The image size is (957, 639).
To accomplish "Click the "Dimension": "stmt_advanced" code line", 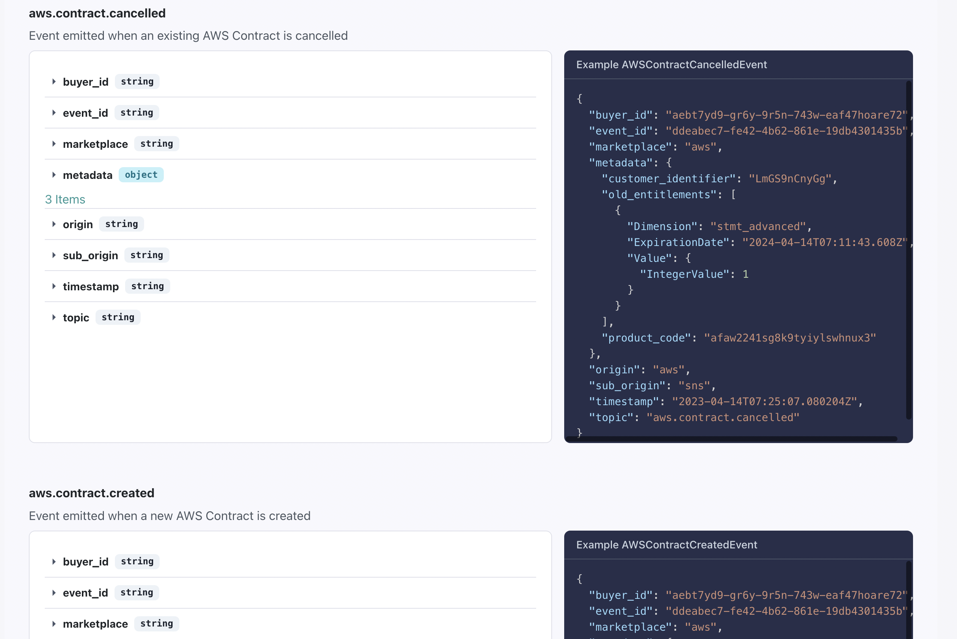I will 719,226.
